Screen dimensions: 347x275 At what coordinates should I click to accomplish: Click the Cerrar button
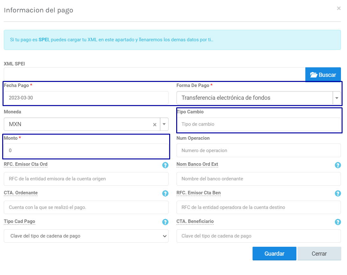319,254
